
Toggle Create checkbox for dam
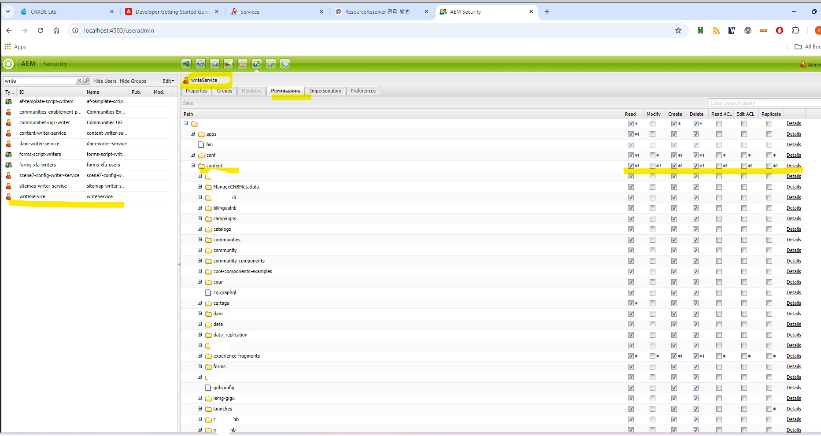coord(674,314)
